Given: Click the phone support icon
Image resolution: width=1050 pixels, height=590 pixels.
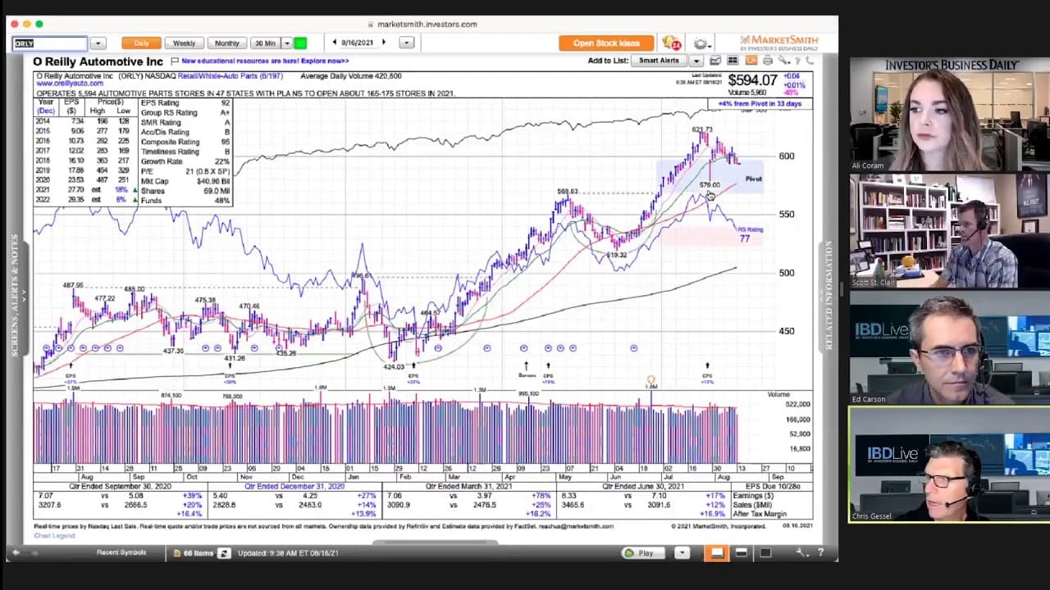Looking at the screenshot, I should tap(810, 61).
